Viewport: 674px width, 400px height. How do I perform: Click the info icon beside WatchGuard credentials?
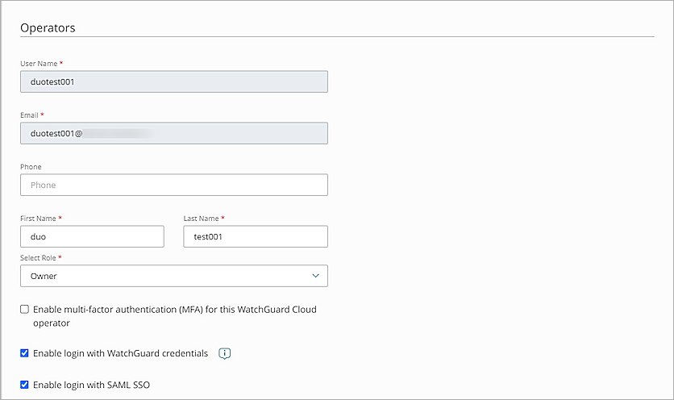[225, 353]
